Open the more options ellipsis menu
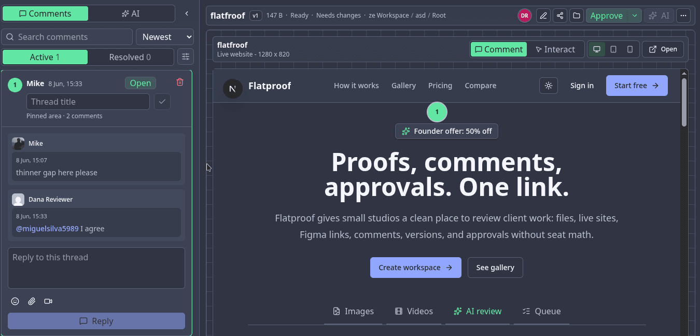 683,16
